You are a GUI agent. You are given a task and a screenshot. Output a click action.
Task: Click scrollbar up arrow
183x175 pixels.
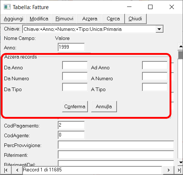(181, 46)
